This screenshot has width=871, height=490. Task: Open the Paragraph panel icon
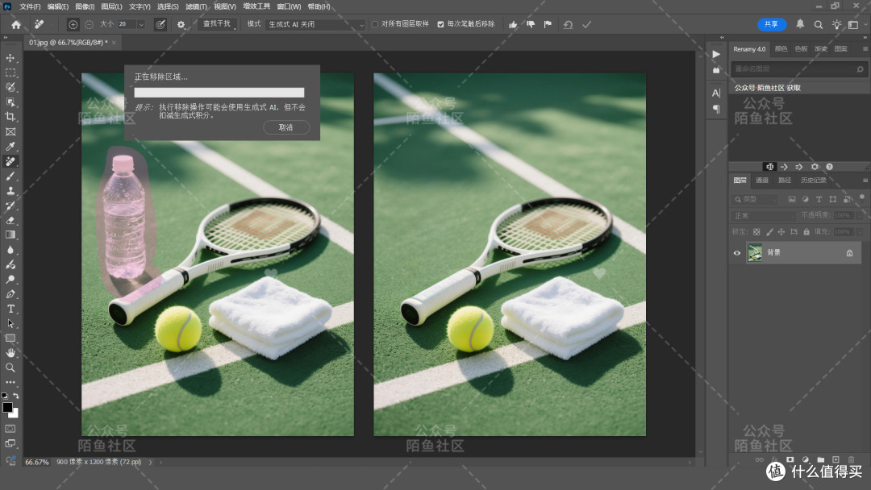click(x=716, y=109)
